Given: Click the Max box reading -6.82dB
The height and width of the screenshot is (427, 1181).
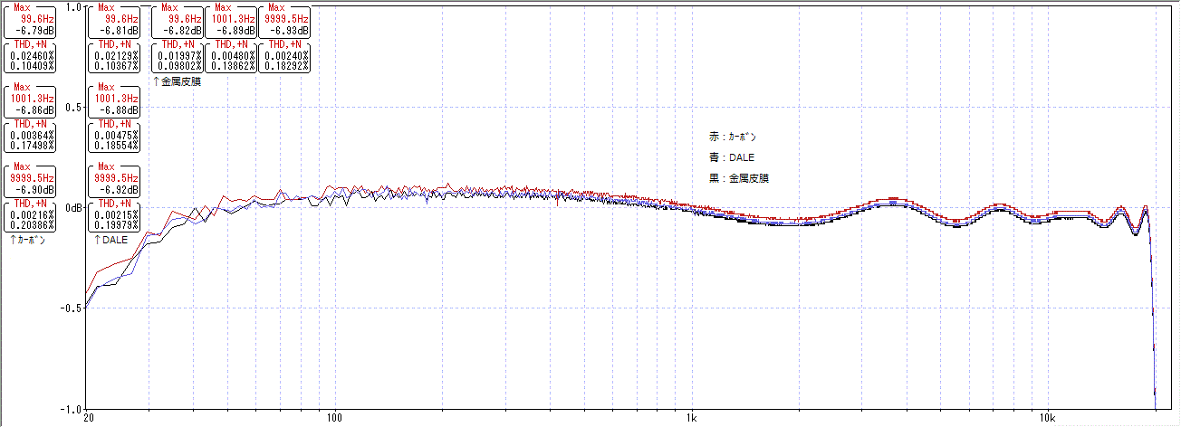Looking at the screenshot, I should tap(176, 20).
